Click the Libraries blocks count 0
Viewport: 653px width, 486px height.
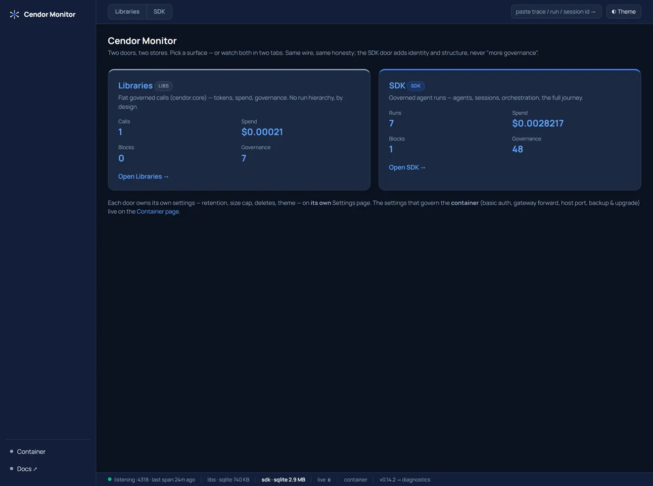pyautogui.click(x=121, y=158)
